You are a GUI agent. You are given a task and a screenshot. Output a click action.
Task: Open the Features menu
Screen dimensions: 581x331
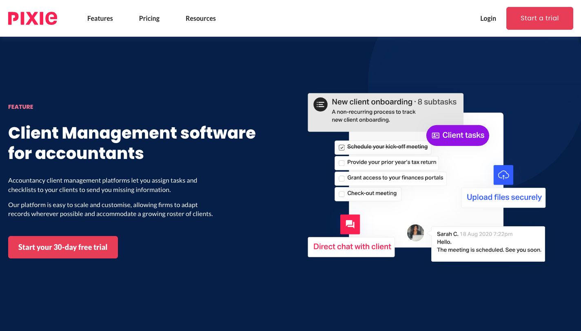click(x=100, y=18)
